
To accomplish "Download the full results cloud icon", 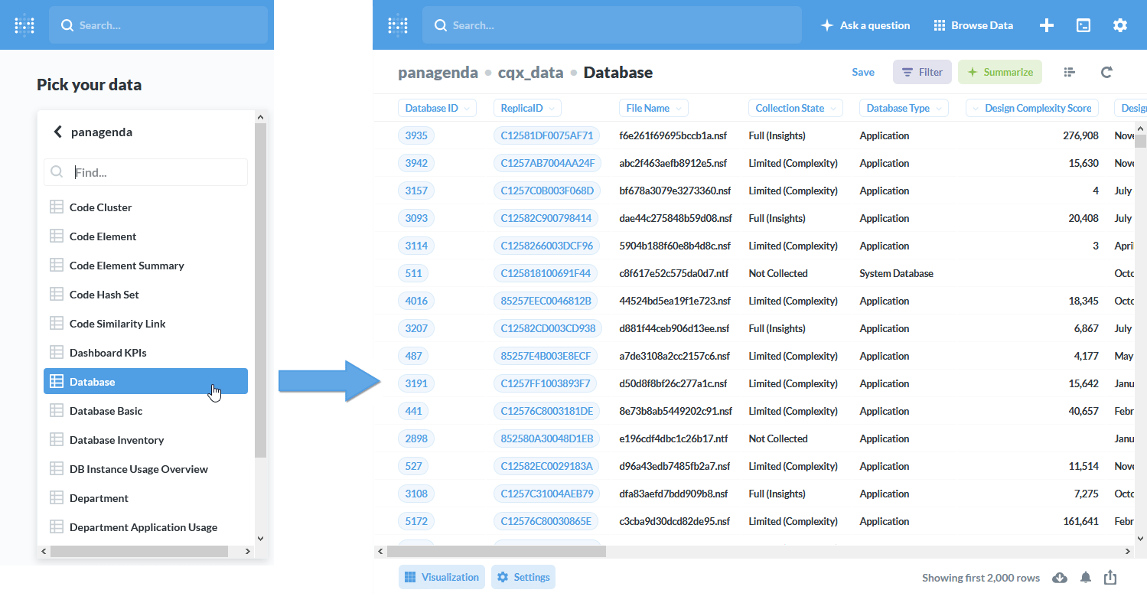I will pos(1060,578).
